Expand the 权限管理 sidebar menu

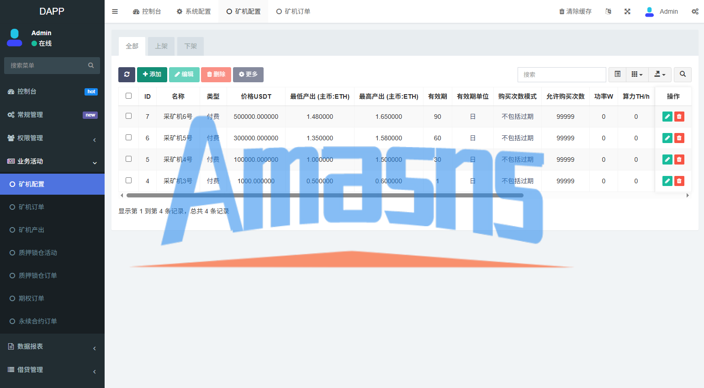tap(52, 138)
